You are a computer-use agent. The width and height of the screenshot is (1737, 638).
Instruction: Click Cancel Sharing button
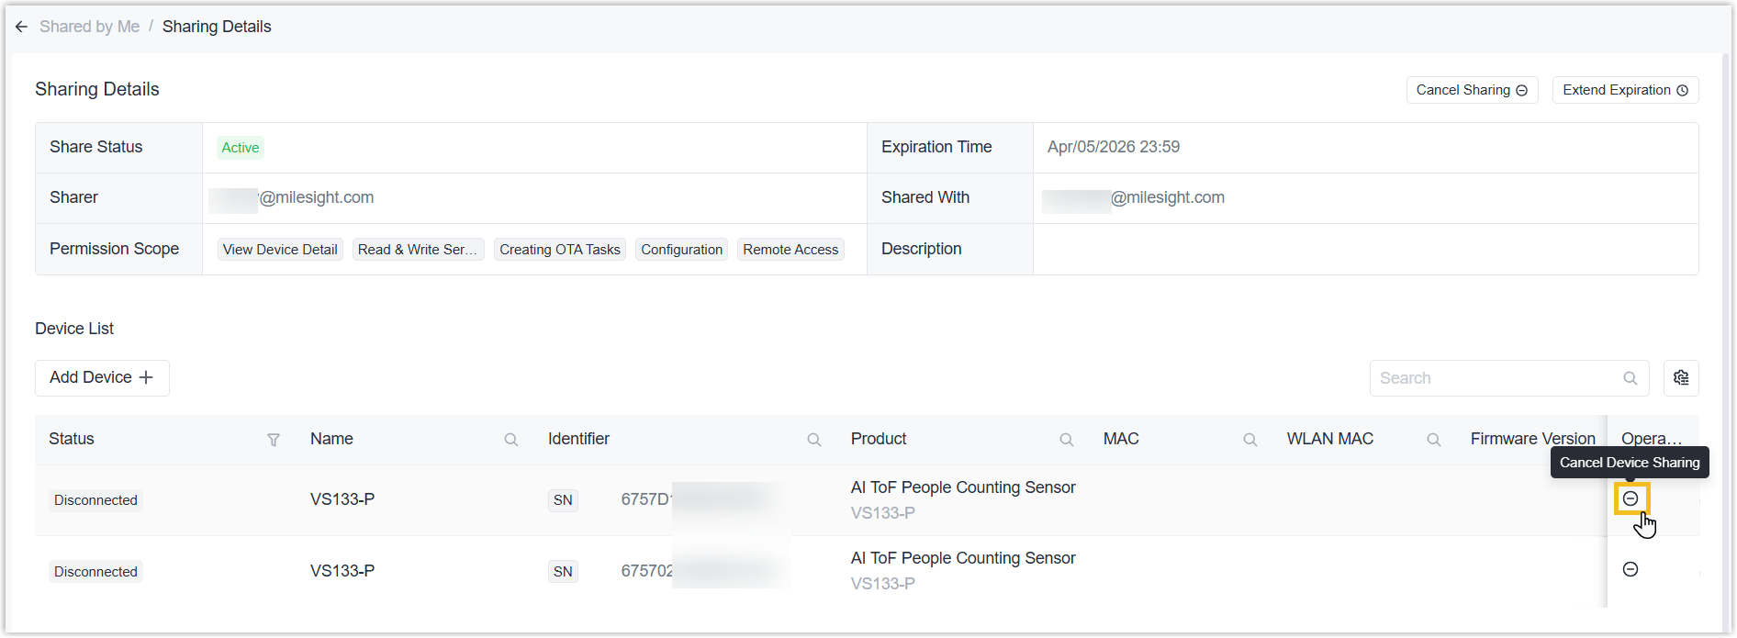pos(1471,90)
